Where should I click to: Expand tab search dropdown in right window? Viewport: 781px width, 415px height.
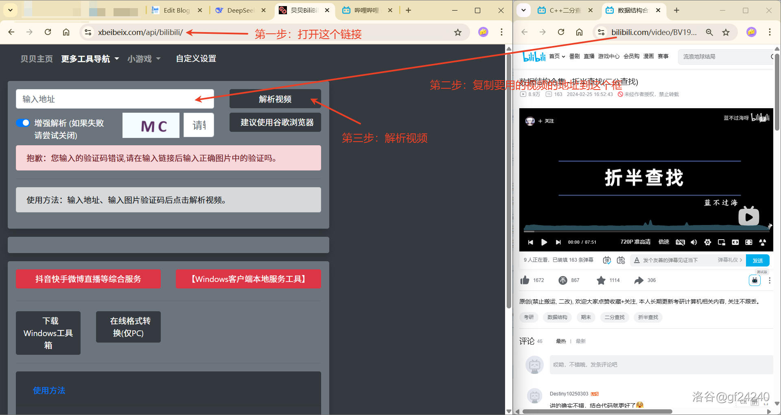(523, 10)
